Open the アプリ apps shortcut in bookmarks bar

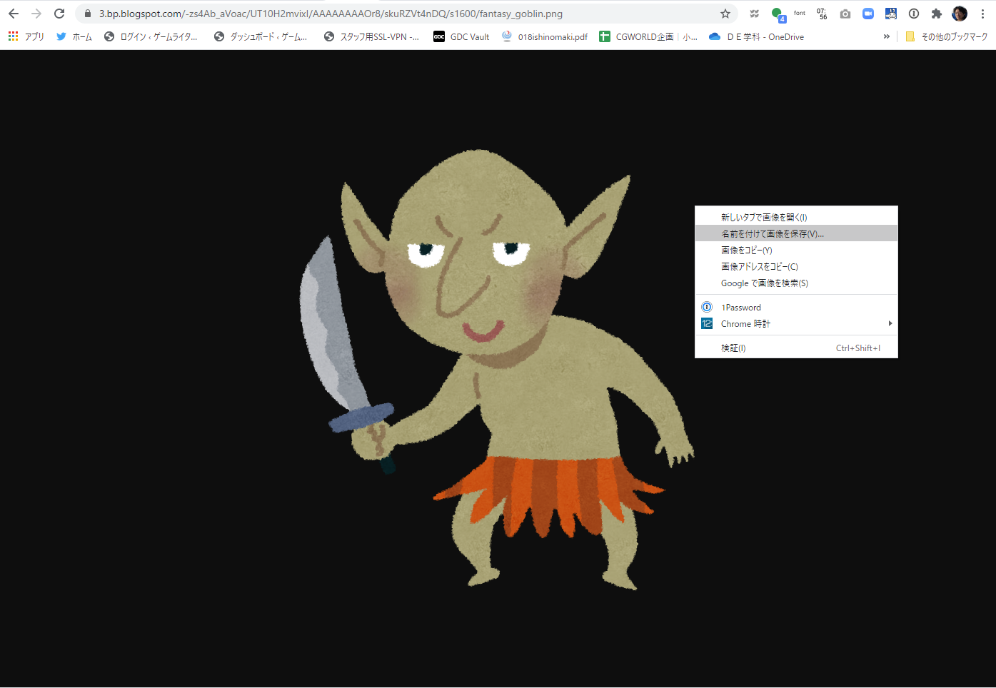point(26,36)
